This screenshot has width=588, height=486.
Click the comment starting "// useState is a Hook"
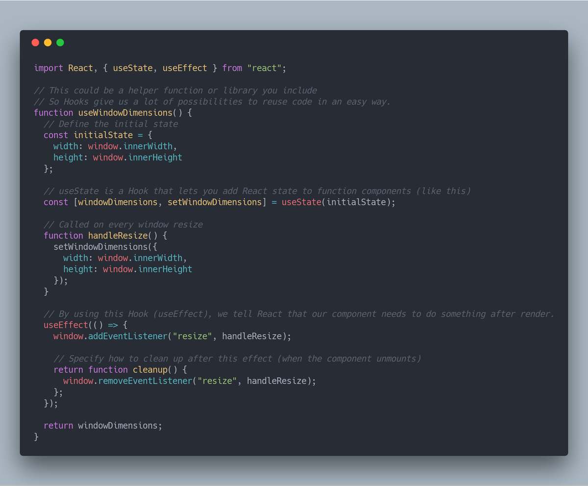click(x=257, y=191)
